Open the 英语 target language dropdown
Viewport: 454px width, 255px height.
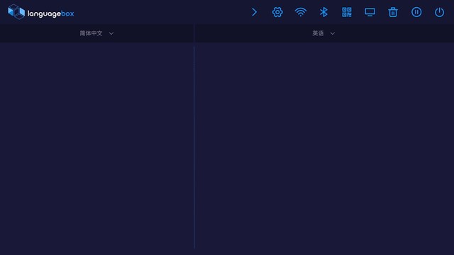pyautogui.click(x=318, y=33)
